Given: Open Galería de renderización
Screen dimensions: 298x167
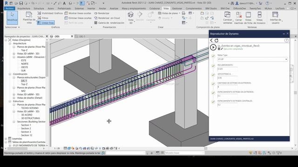Looking at the screenshot, I should [109, 23].
